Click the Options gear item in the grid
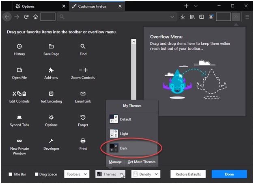Image resolution: width=254 pixels, height=184 pixels. click(x=51, y=120)
